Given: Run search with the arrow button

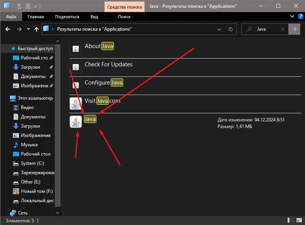Looking at the screenshot, I should click(x=294, y=29).
